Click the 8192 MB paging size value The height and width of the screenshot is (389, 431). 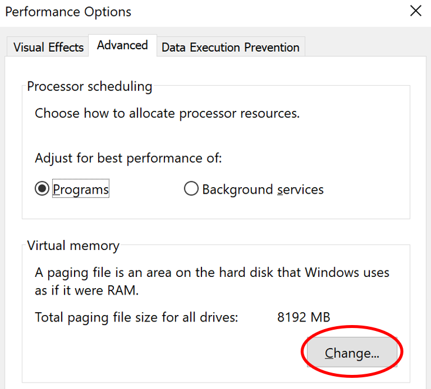click(303, 317)
